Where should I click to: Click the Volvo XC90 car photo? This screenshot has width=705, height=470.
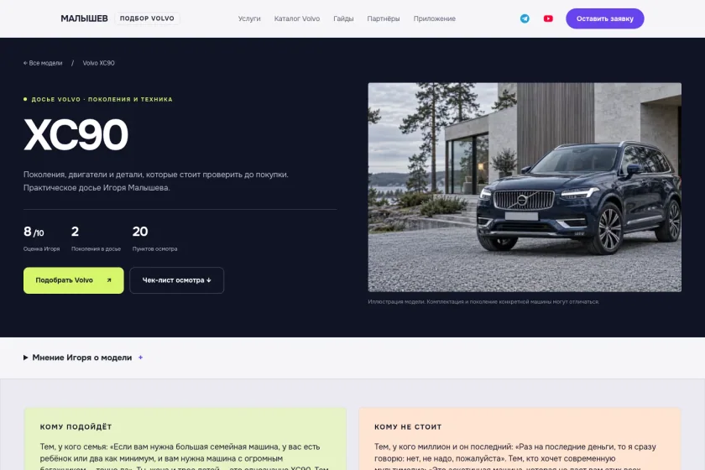click(x=525, y=187)
